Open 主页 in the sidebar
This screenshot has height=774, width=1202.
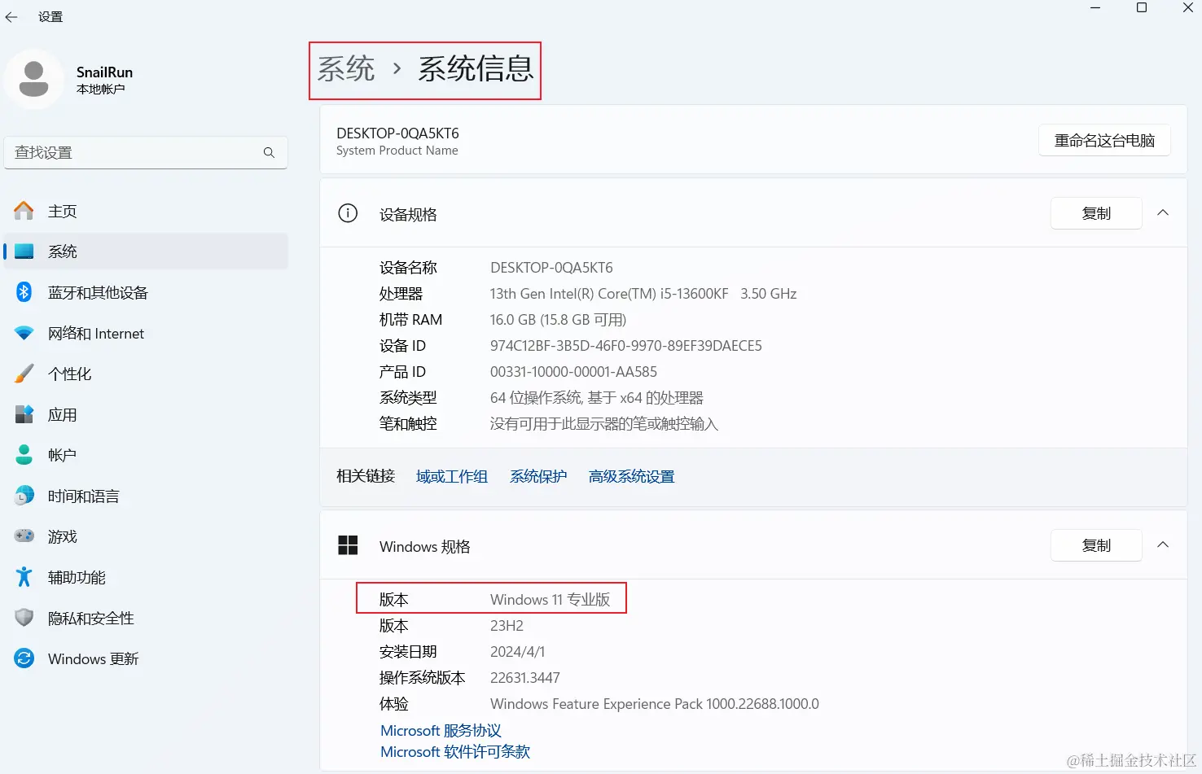tap(147, 211)
